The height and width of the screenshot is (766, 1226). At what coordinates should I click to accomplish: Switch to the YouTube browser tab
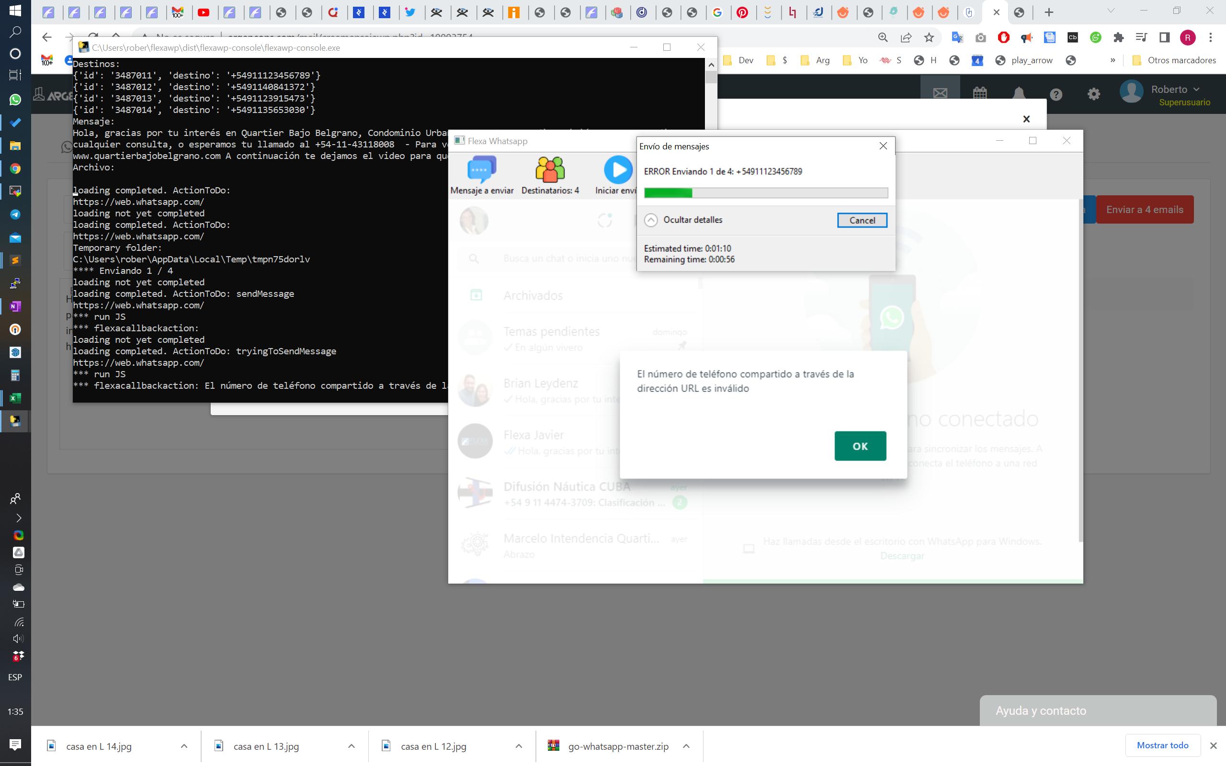[x=204, y=12]
